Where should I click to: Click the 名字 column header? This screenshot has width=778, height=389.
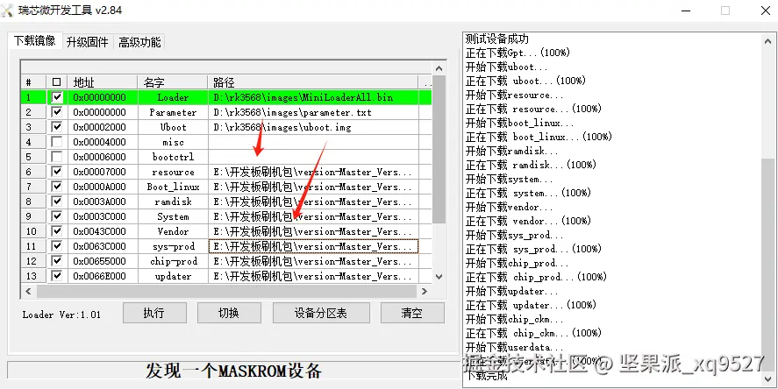[173, 82]
